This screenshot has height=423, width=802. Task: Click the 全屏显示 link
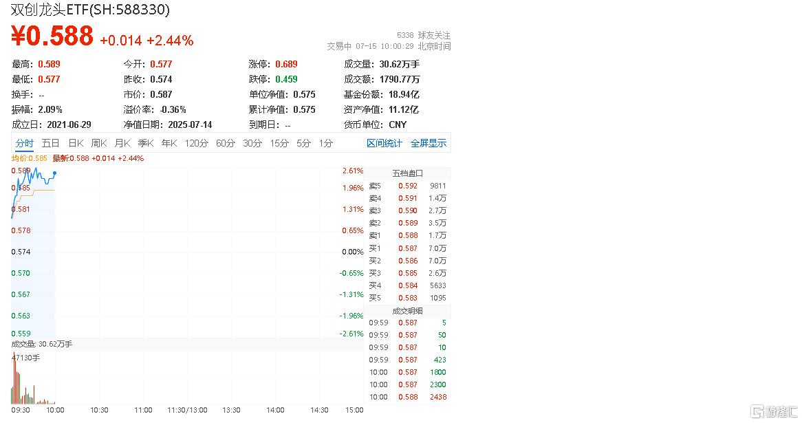(428, 143)
